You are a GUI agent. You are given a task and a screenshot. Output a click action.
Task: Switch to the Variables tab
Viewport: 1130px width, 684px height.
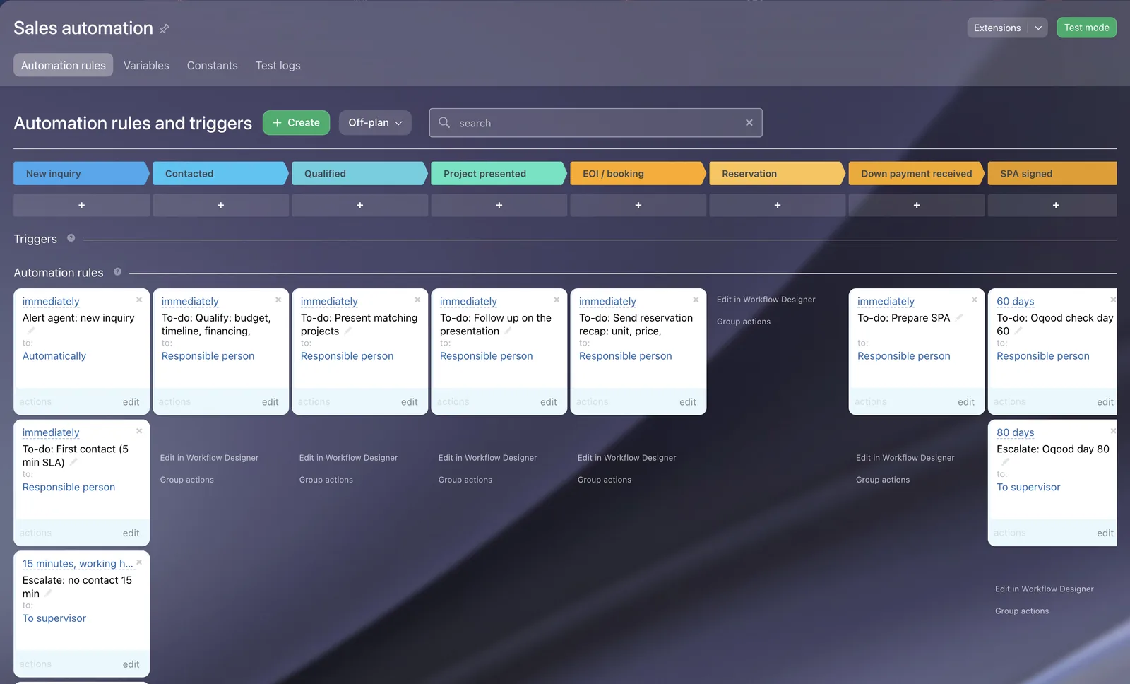(x=146, y=65)
